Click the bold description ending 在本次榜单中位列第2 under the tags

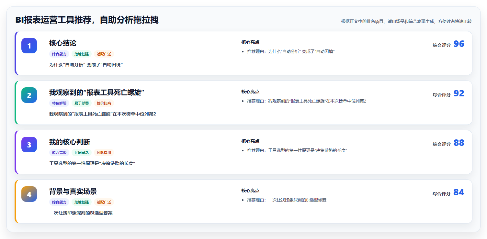103,114
